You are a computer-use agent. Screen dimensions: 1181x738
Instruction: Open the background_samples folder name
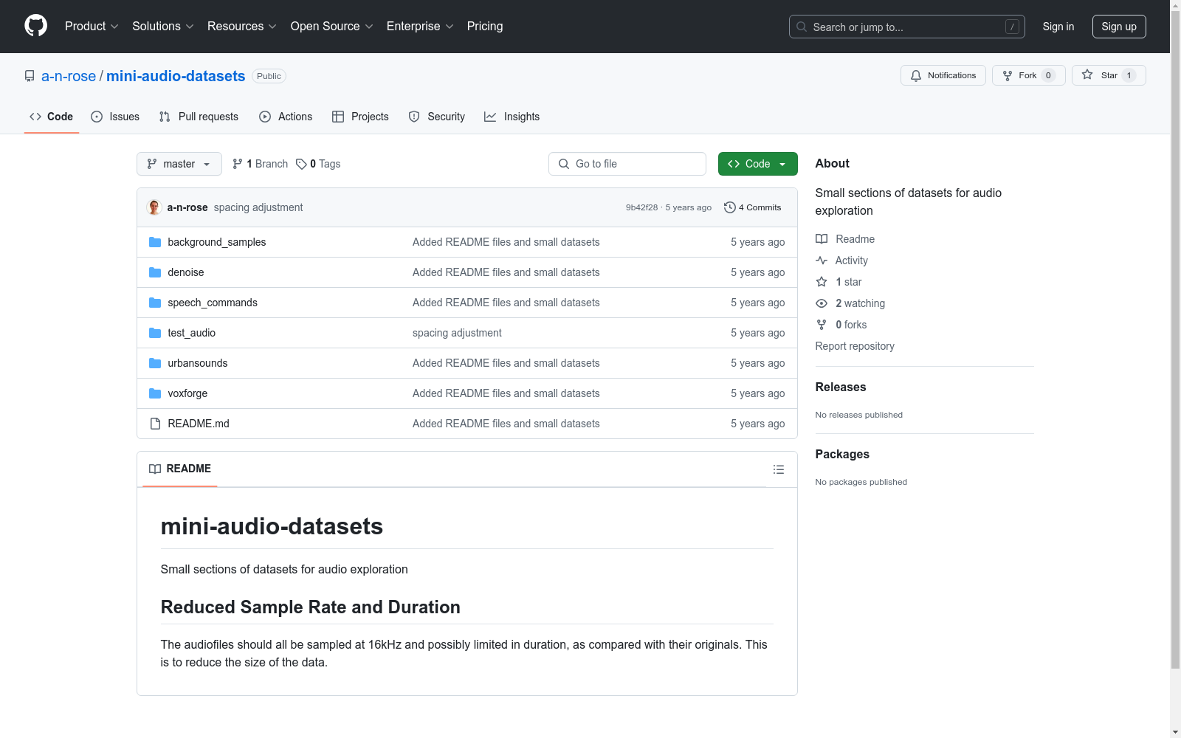click(217, 242)
